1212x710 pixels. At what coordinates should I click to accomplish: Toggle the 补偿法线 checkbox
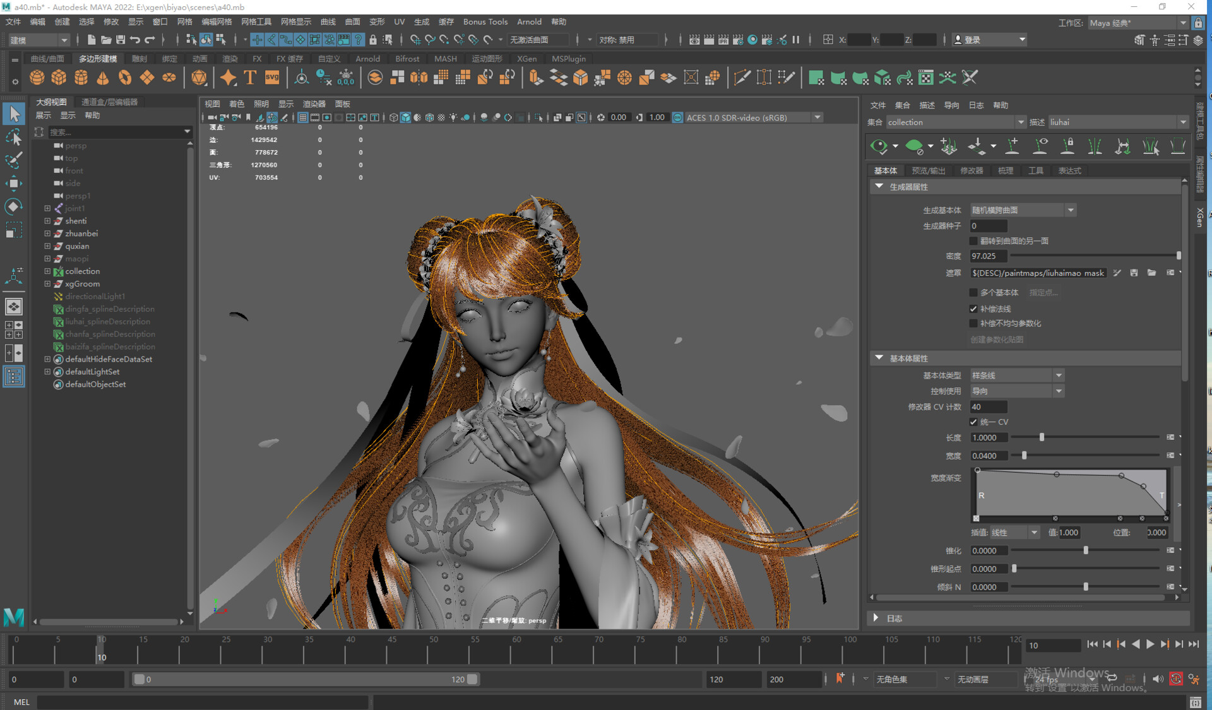click(973, 309)
